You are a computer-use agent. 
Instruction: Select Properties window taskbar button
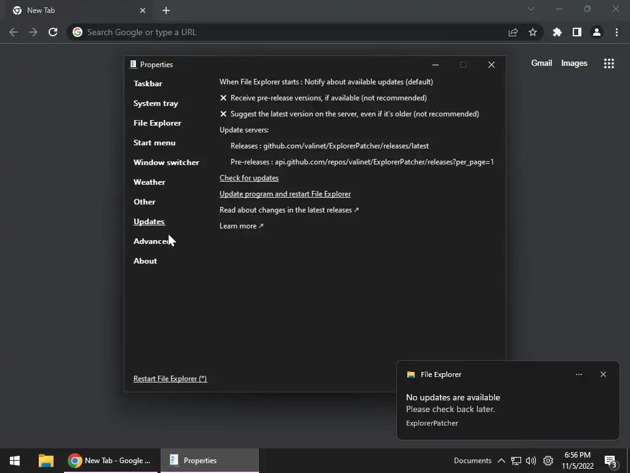tap(210, 461)
